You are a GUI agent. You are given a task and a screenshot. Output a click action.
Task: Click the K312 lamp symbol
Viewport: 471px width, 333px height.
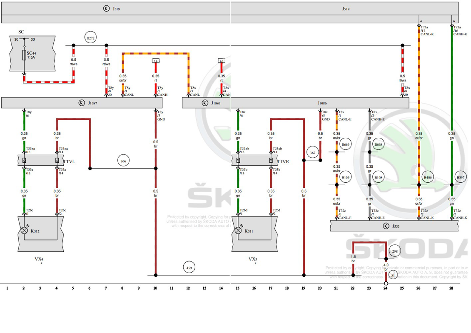24,231
